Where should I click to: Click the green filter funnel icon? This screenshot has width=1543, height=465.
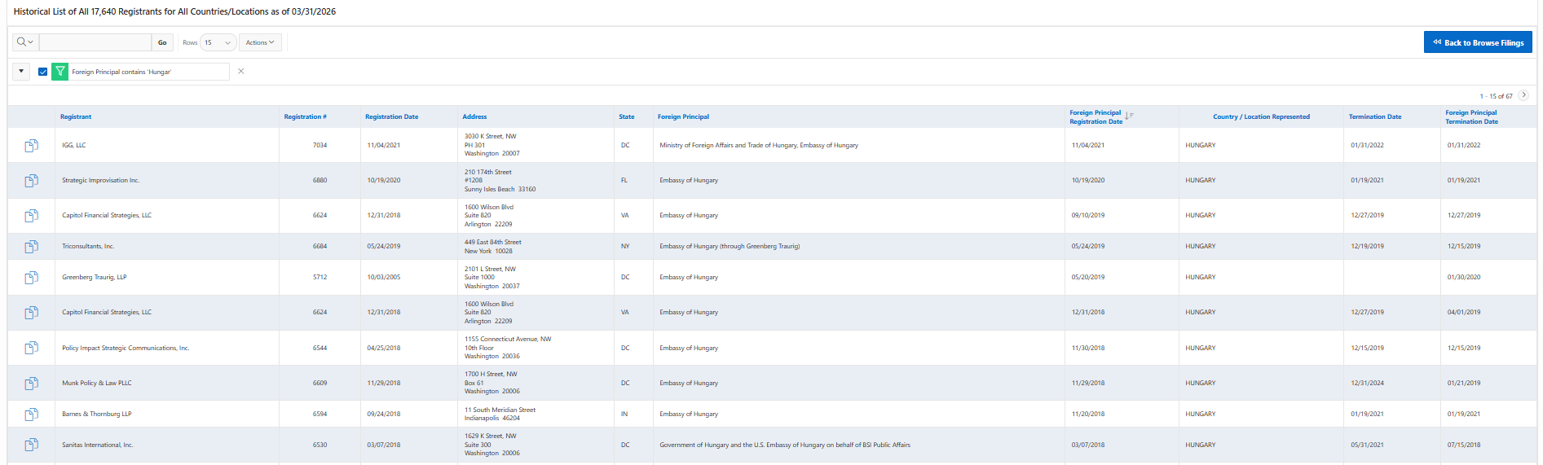tap(60, 72)
